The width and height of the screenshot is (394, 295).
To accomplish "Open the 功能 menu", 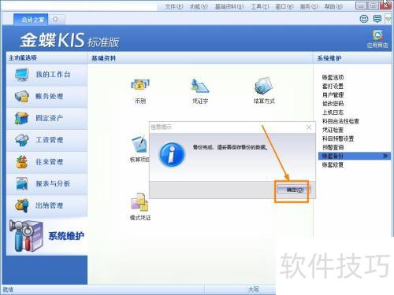I will [199, 6].
